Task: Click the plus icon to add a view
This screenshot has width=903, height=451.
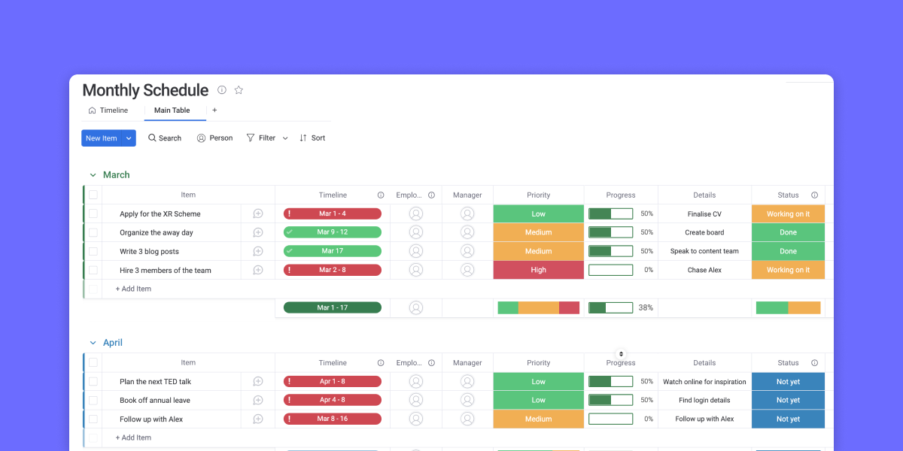Action: 214,110
